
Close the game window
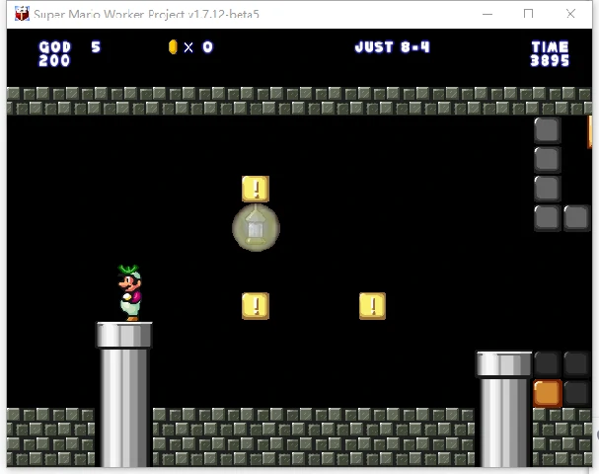570,14
